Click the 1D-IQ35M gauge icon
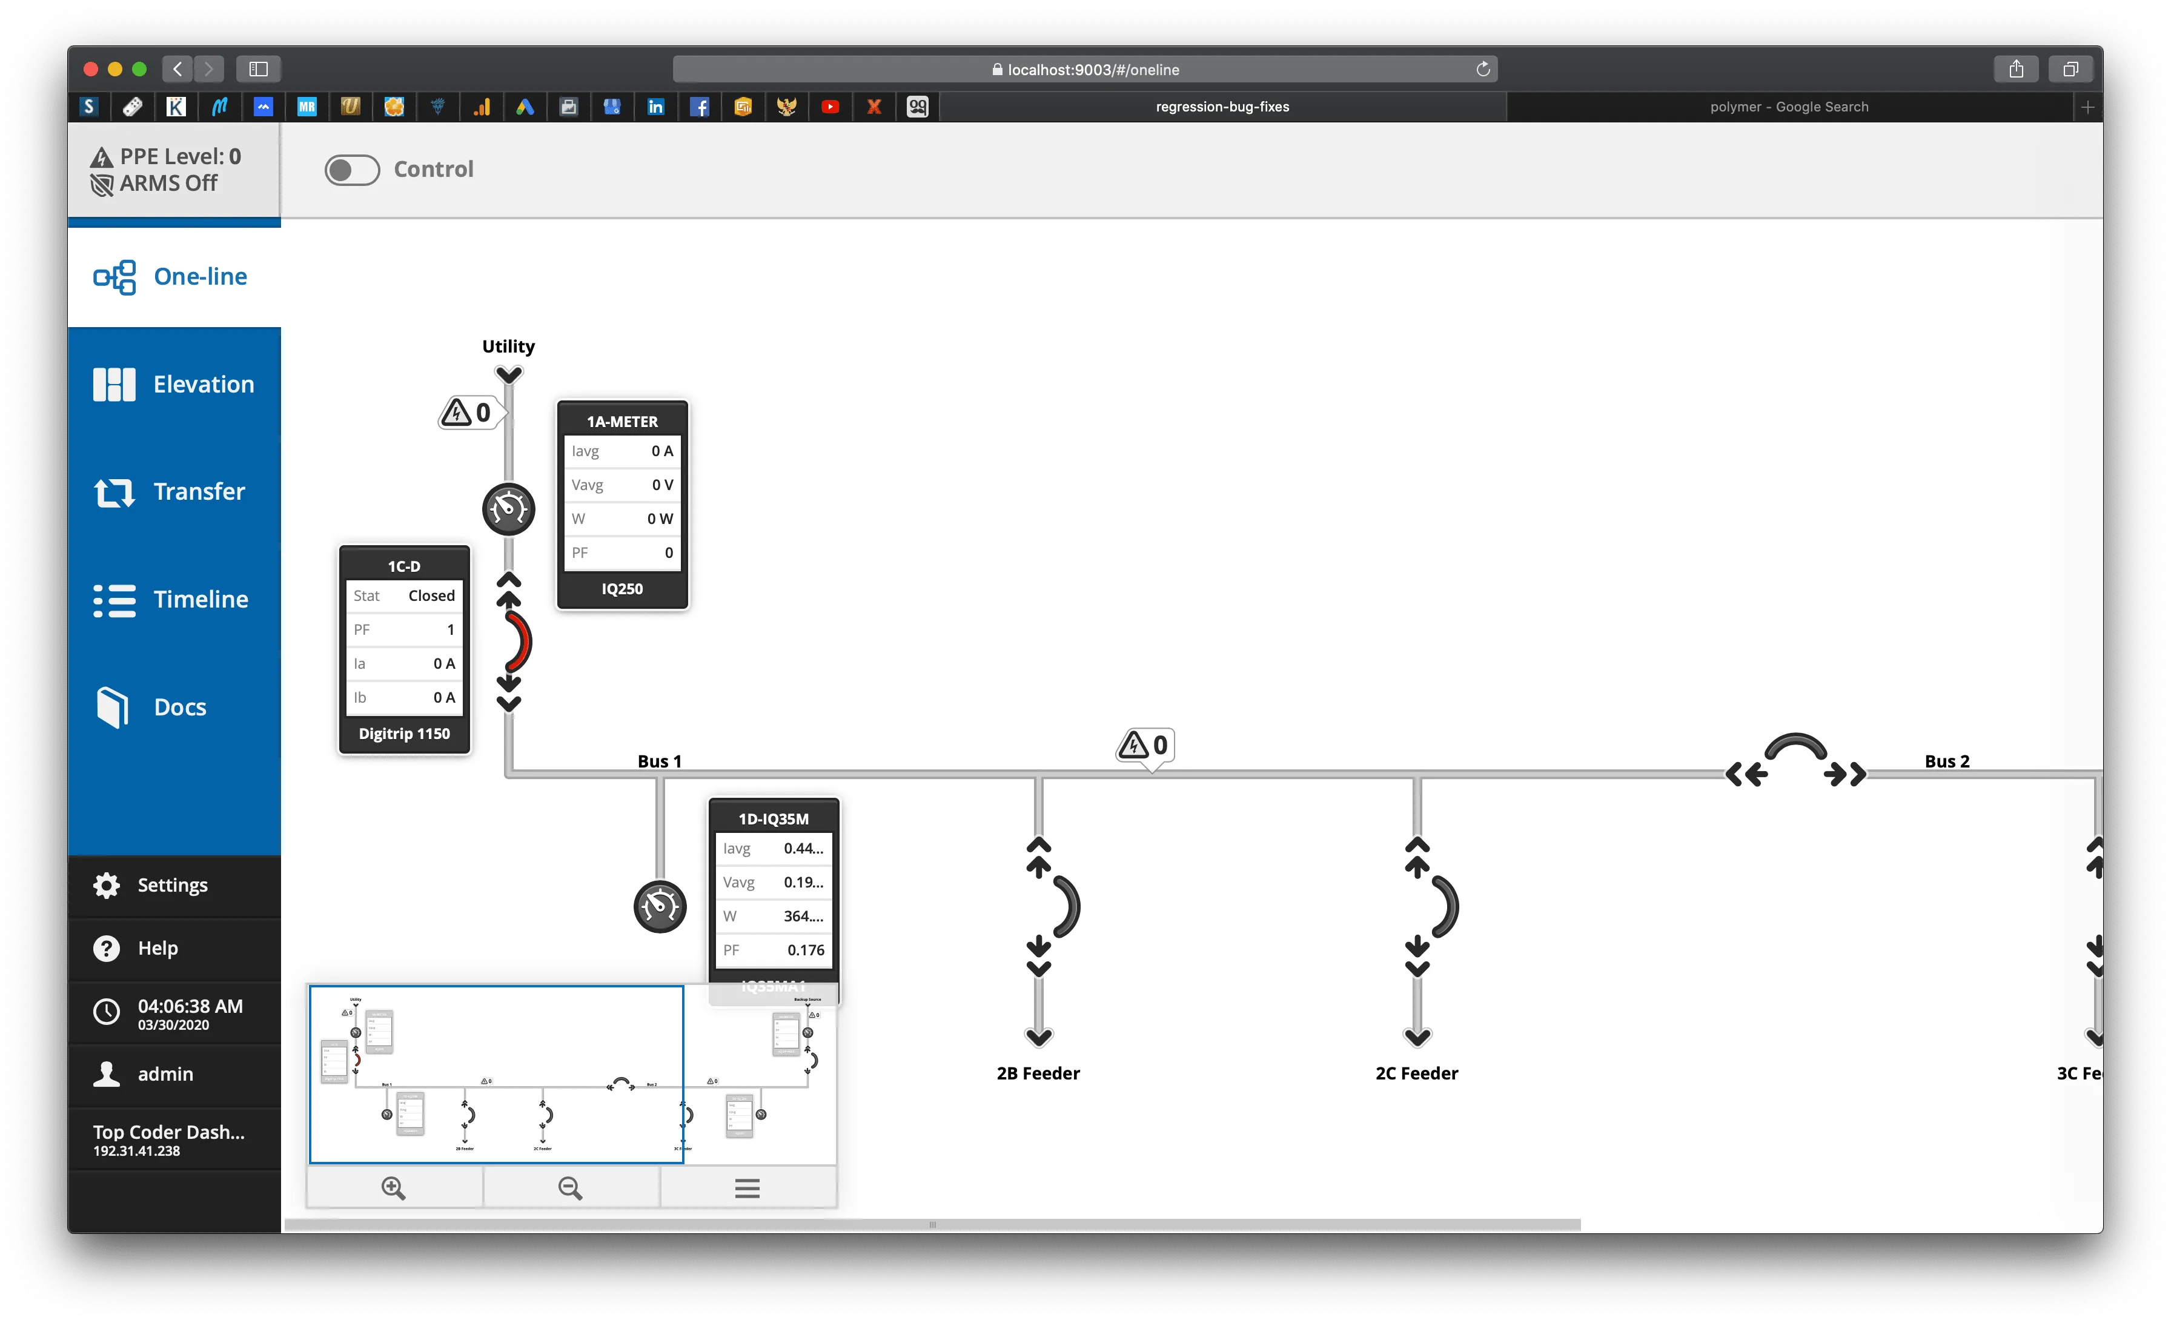This screenshot has height=1323, width=2171. click(x=660, y=906)
